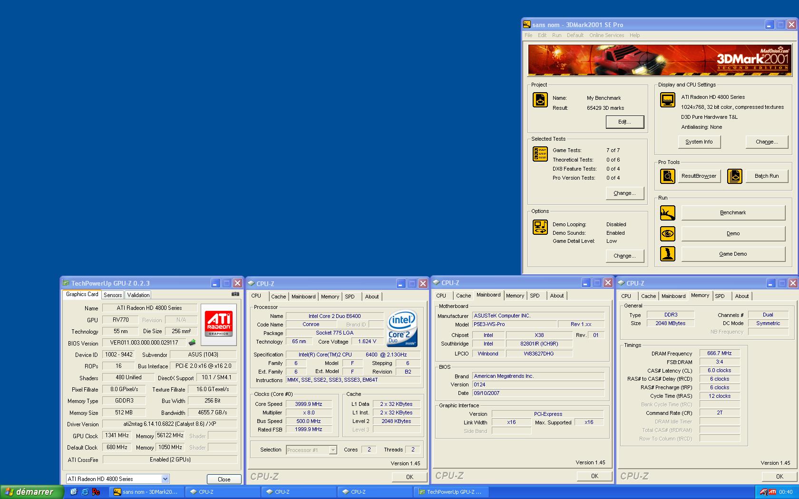Open the Processor #1 selection dropdown
The height and width of the screenshot is (499, 799).
(333, 450)
